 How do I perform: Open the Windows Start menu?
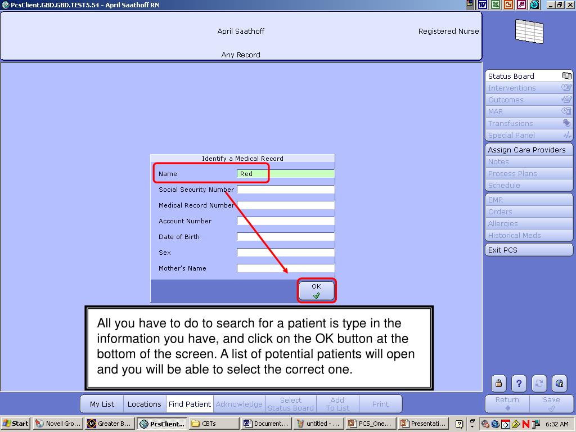pos(15,424)
